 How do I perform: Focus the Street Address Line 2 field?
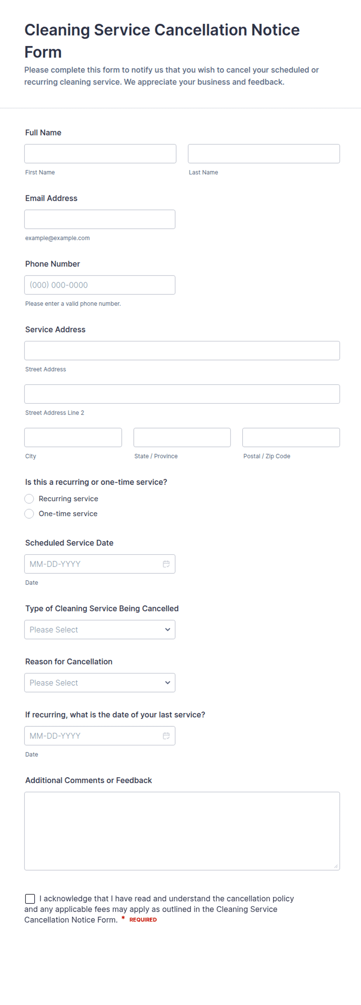click(182, 394)
